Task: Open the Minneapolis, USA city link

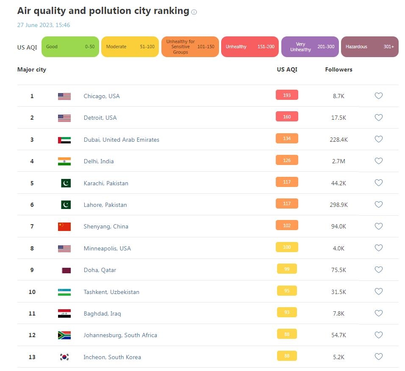Action: click(x=107, y=248)
